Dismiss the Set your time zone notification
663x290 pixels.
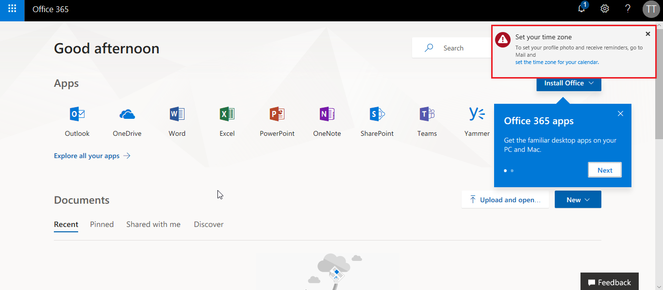click(648, 34)
